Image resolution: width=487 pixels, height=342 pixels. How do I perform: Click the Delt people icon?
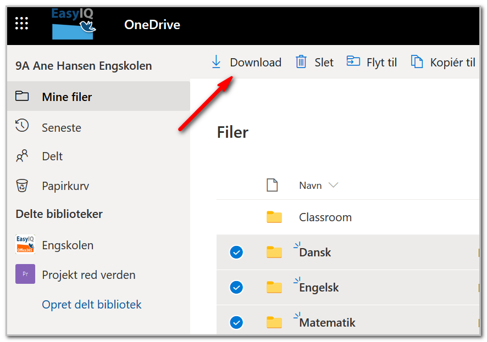click(22, 156)
